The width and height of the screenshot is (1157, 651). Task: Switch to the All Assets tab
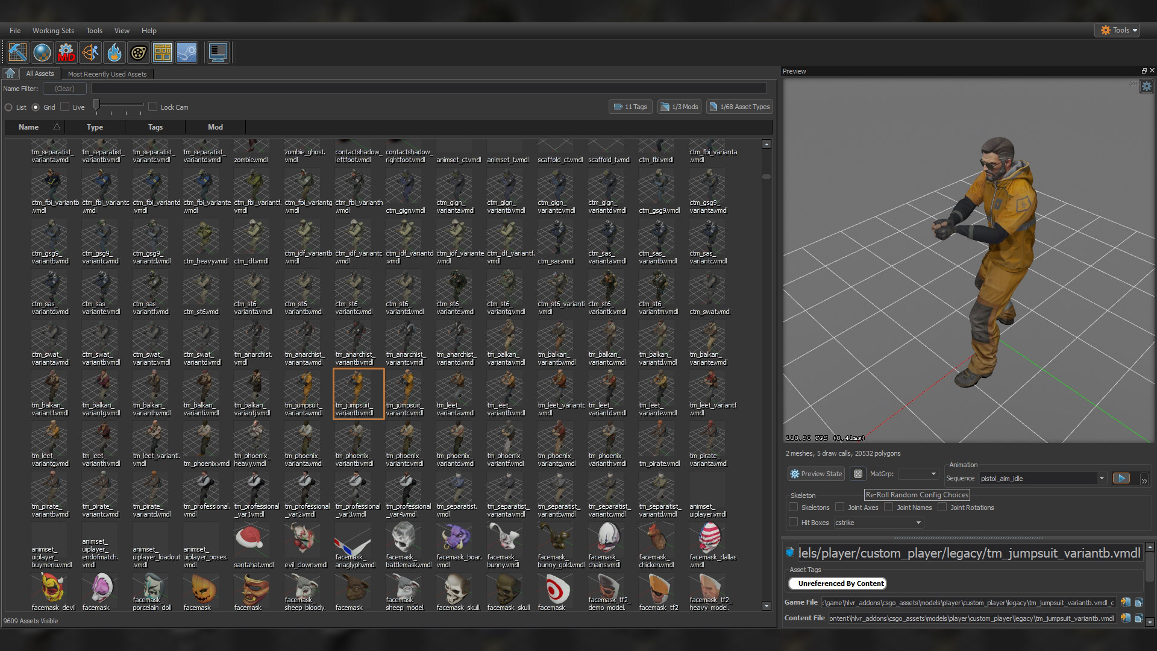[x=40, y=74]
